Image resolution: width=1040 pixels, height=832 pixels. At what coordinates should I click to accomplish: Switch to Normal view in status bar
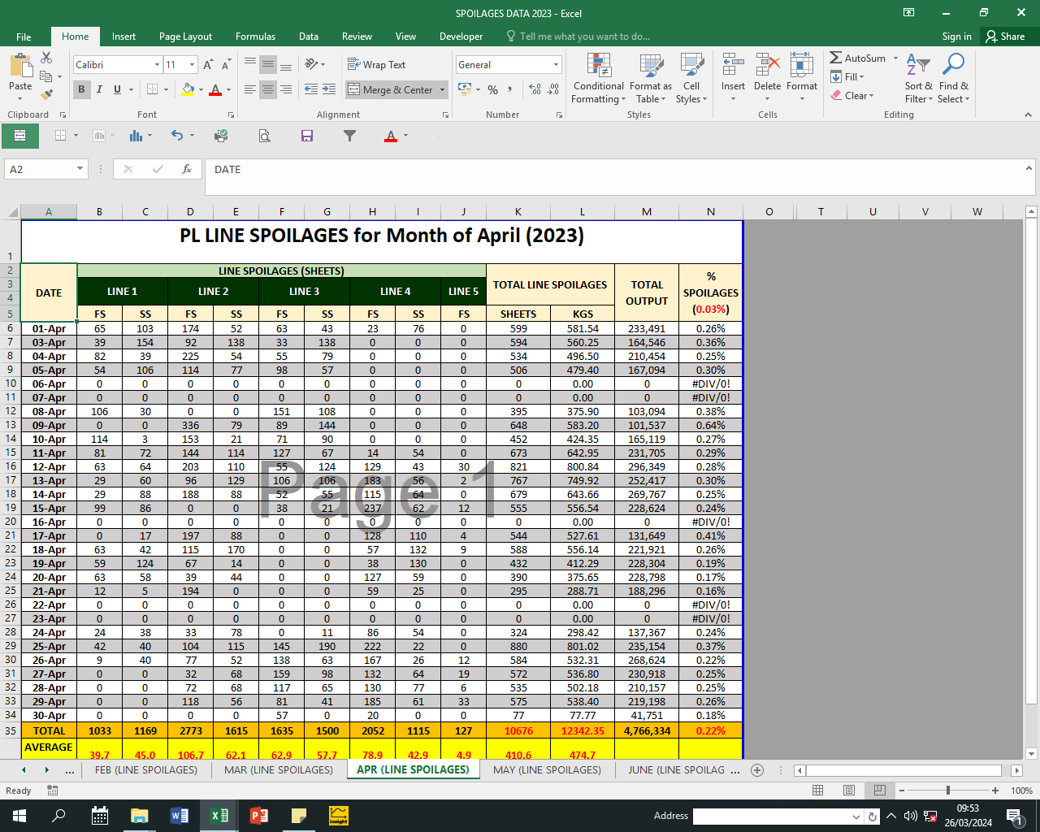818,791
